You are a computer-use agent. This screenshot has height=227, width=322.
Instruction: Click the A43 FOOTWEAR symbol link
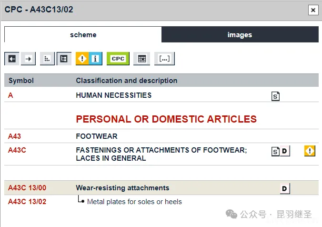pos(15,136)
